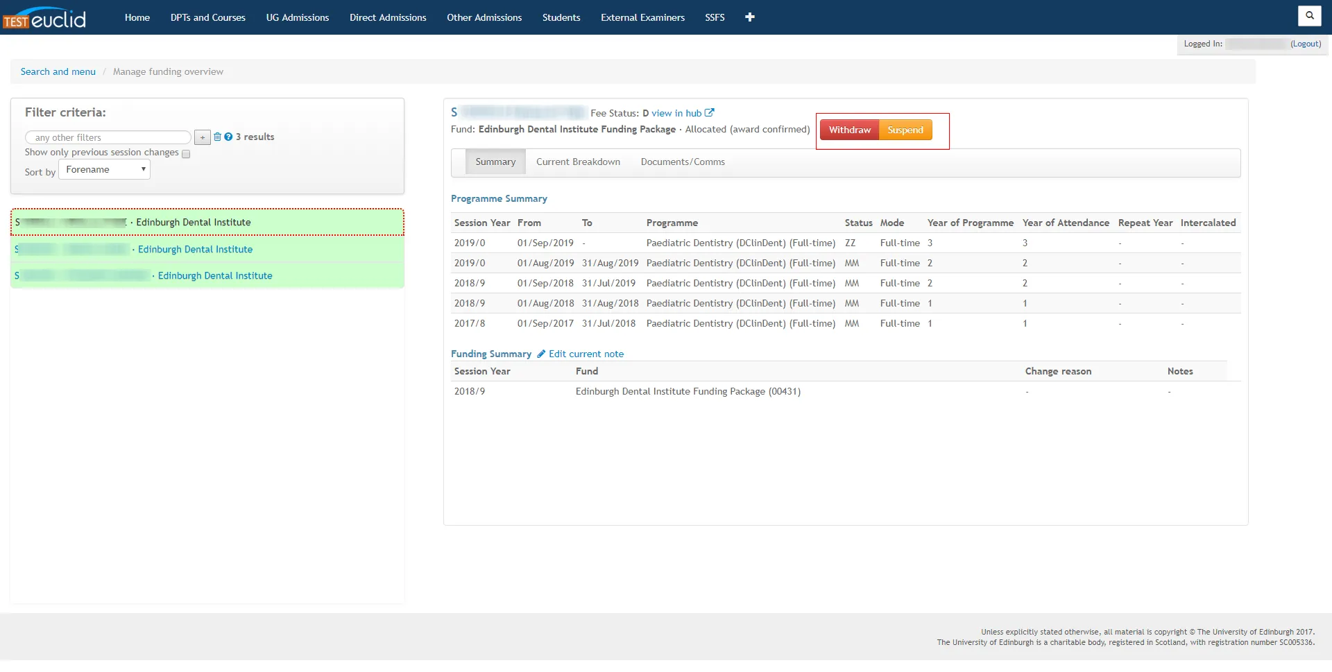
Task: Click the plus icon in navigation bar
Action: (x=749, y=17)
